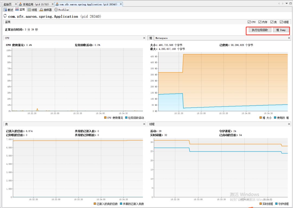
Task: Click the 使用的 堆 legend swatch
Action: click(x=275, y=118)
